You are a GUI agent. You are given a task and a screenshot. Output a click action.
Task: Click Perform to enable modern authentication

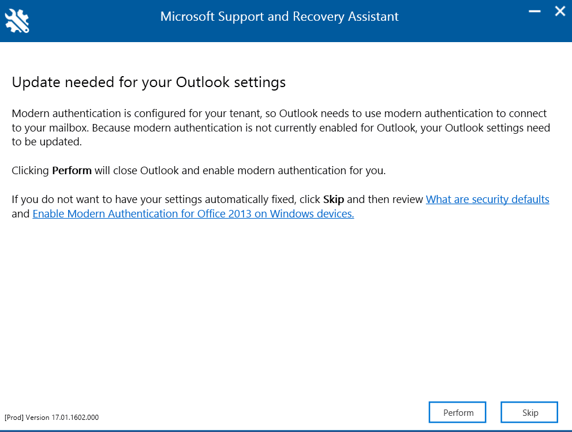(457, 412)
